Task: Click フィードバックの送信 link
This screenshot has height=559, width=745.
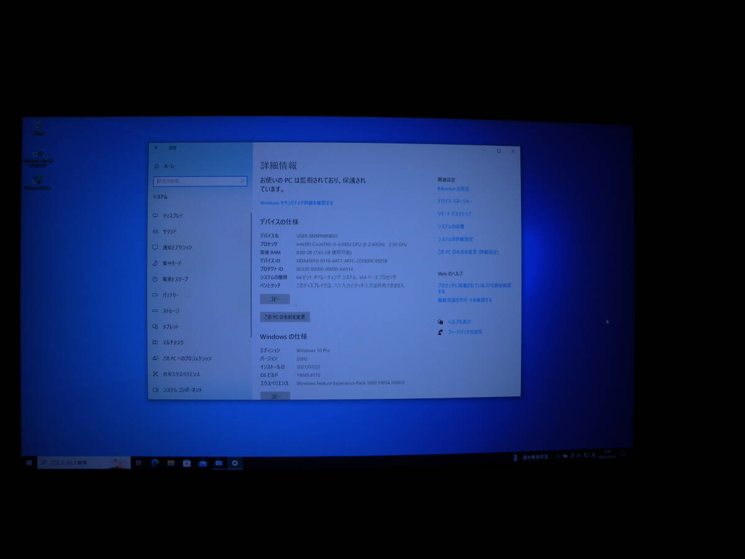Action: coord(465,332)
